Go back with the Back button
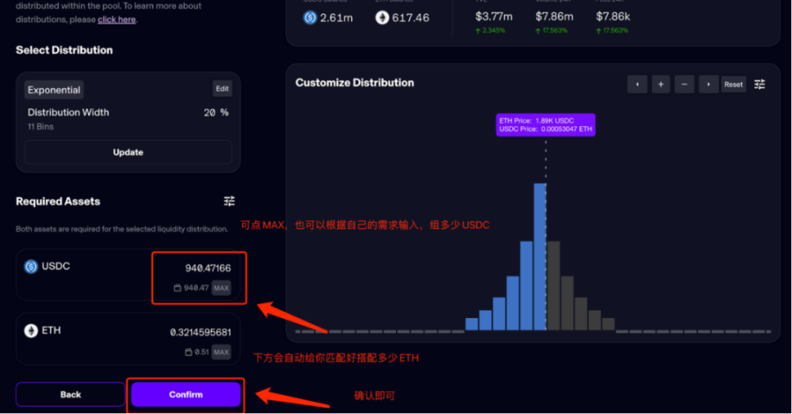This screenshot has width=792, height=414. pos(71,394)
